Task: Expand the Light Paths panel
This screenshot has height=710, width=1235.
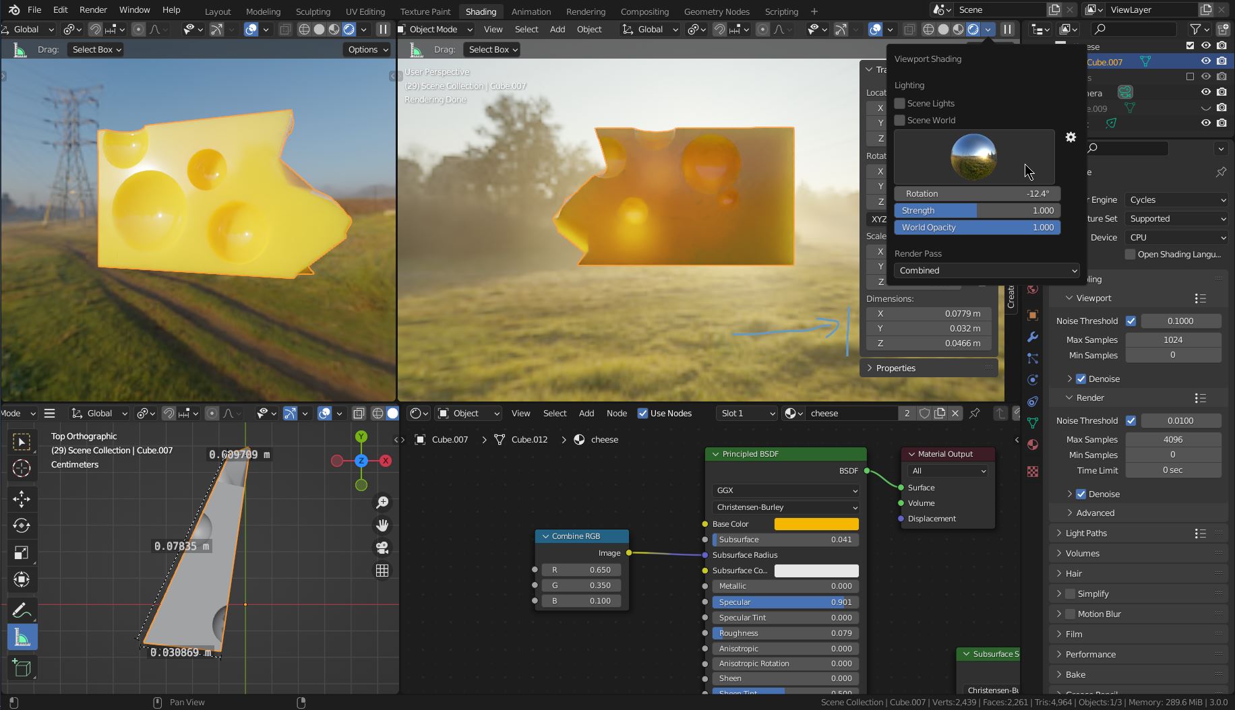Action: pos(1085,533)
